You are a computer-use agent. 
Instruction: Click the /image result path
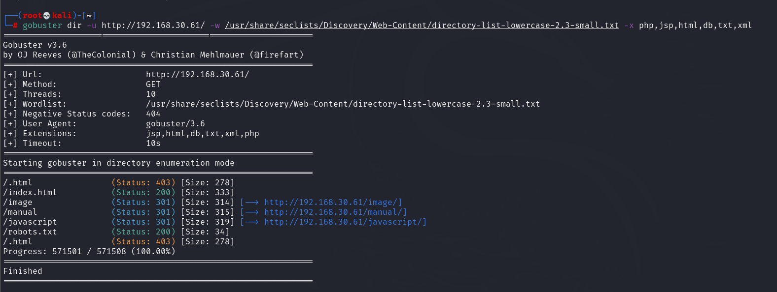(x=18, y=202)
